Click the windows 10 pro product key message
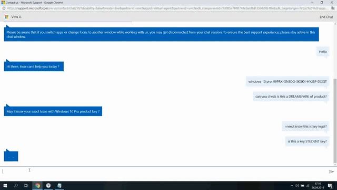 pyautogui.click(x=288, y=81)
